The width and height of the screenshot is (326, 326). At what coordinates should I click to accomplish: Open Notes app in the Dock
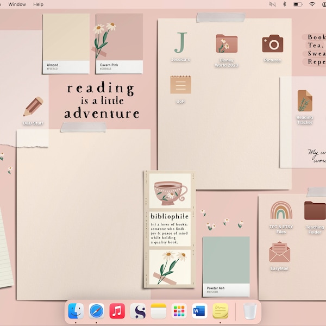tap(159, 311)
